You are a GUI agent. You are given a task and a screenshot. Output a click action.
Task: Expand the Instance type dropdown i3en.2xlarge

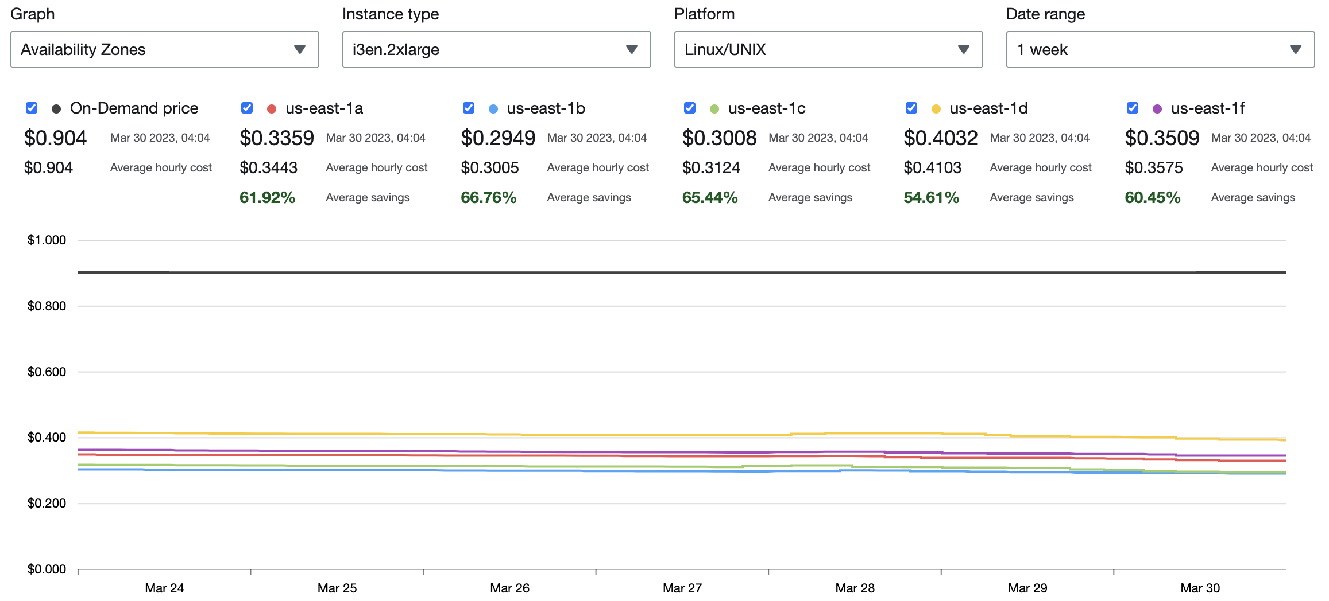tap(496, 50)
